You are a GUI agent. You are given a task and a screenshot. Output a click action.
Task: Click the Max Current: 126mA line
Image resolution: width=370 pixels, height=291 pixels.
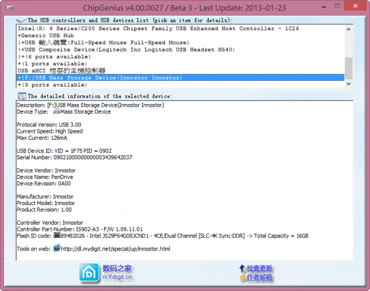pos(42,138)
